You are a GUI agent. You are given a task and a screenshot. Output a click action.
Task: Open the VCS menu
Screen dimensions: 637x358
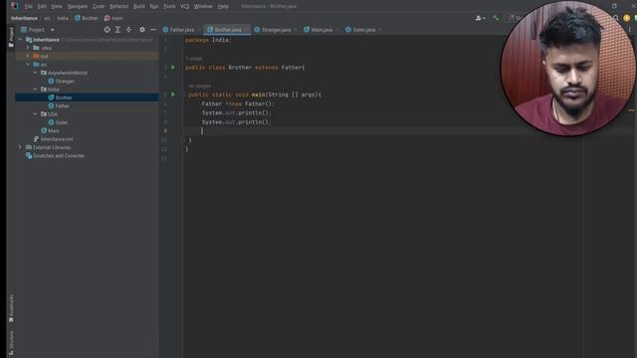point(184,6)
